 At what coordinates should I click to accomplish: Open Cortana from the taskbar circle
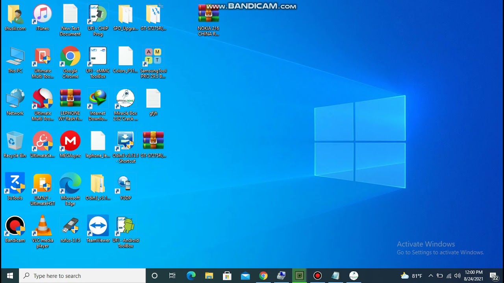(x=154, y=276)
